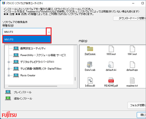
Task: Expand the Roxio Creator tree node
Action: click(x=9, y=76)
